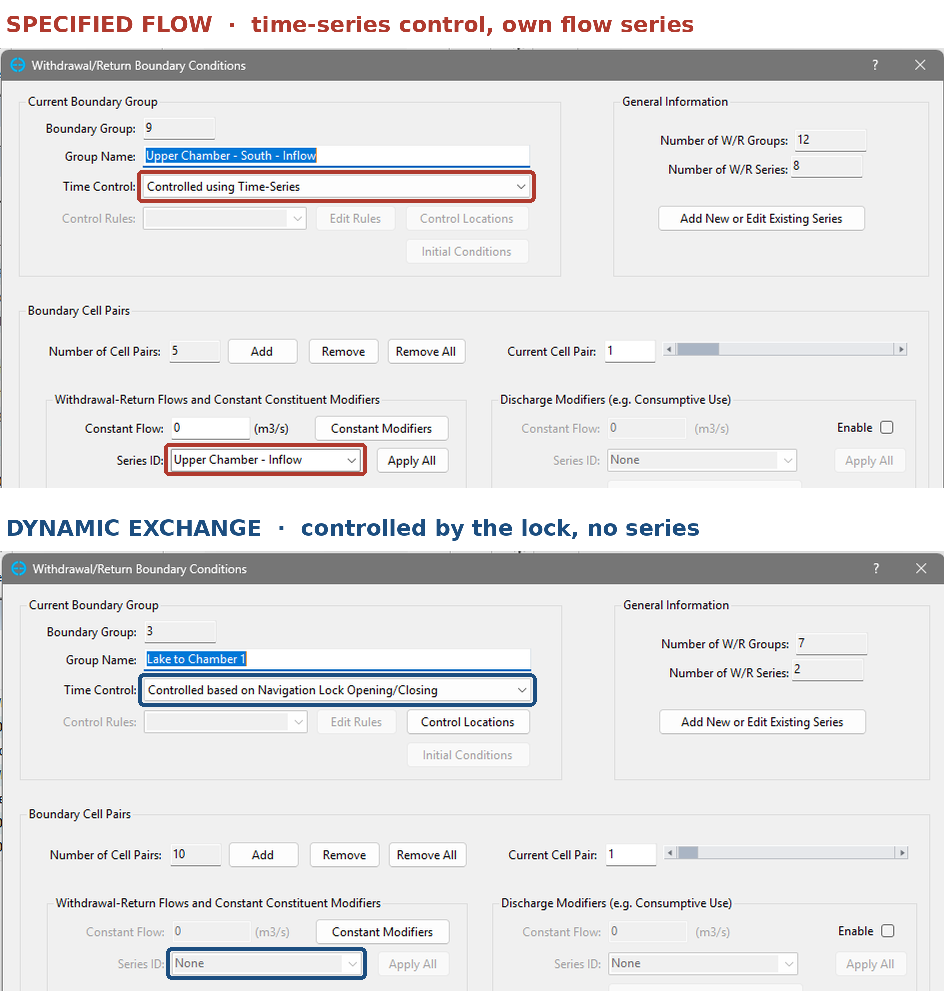Click Constant Modifiers button in top dialog
Image resolution: width=944 pixels, height=991 pixels.
click(381, 428)
